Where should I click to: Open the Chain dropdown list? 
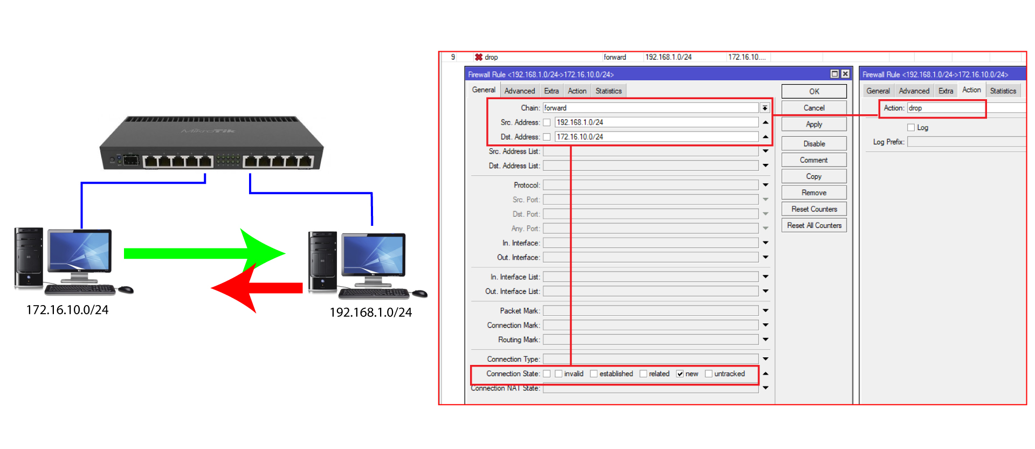(x=764, y=108)
